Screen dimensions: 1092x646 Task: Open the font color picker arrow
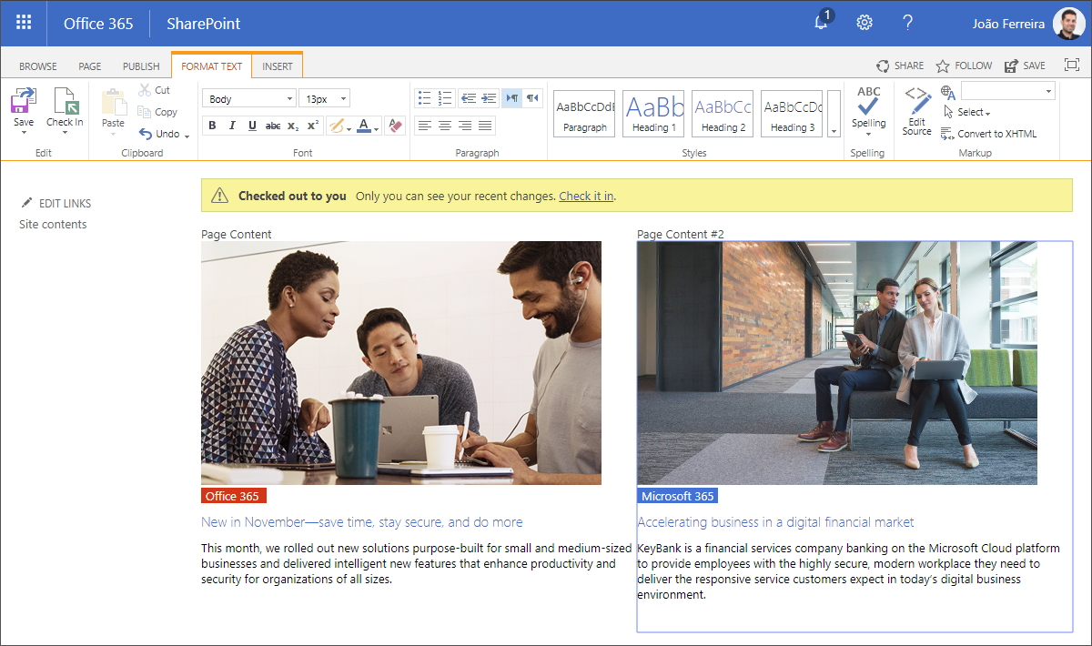click(376, 127)
